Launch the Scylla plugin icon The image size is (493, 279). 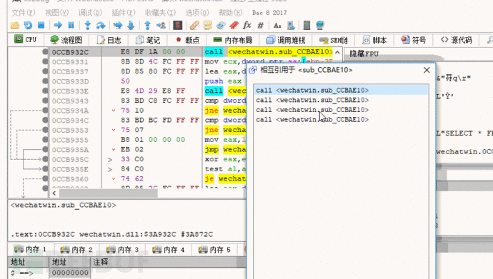pos(178,25)
